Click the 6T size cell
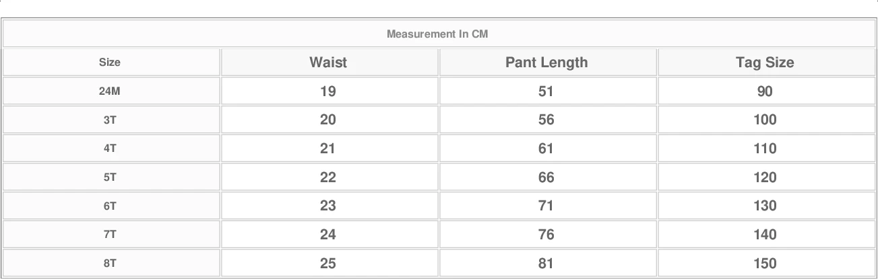The width and height of the screenshot is (878, 279). point(110,206)
